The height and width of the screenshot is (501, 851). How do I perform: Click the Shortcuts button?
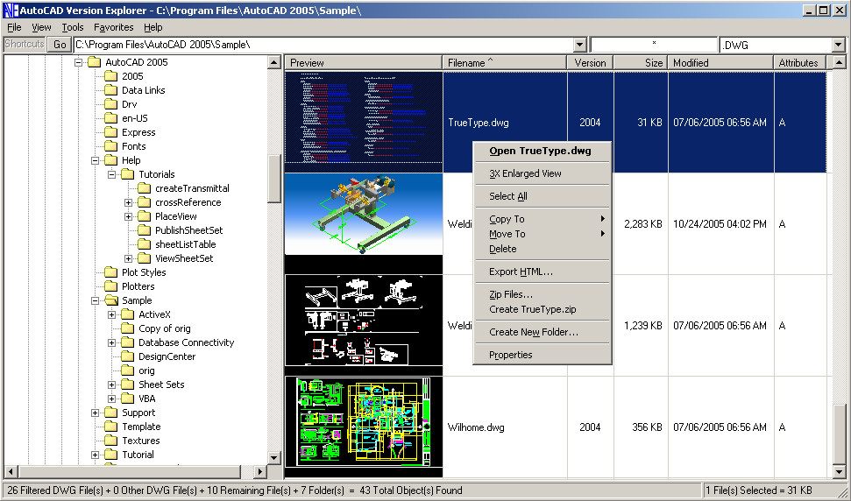coord(24,45)
